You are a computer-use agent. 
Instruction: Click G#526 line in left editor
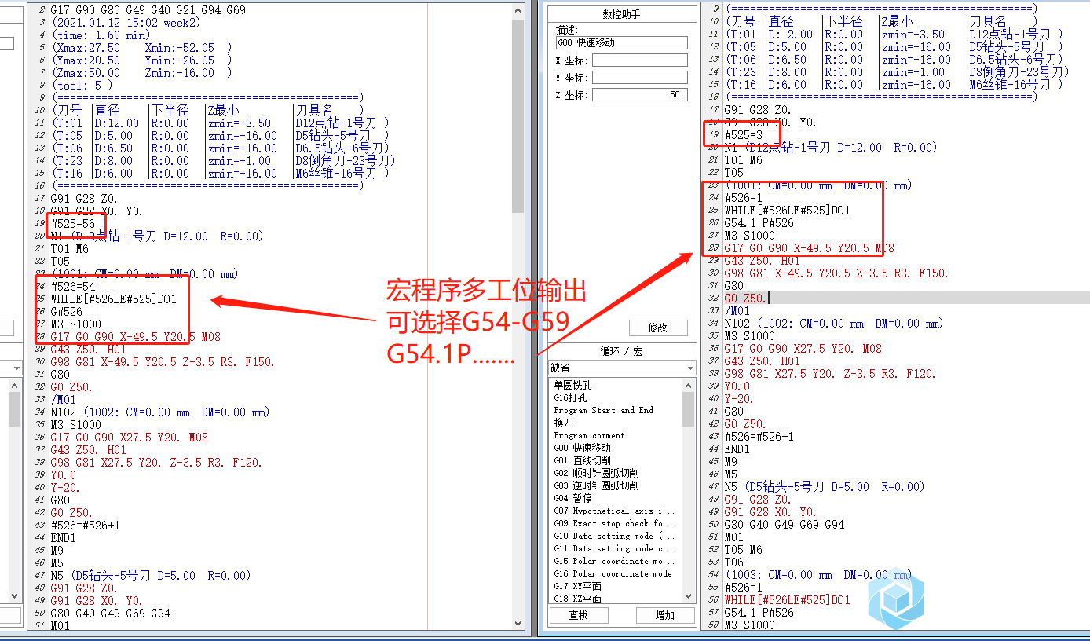(x=67, y=312)
